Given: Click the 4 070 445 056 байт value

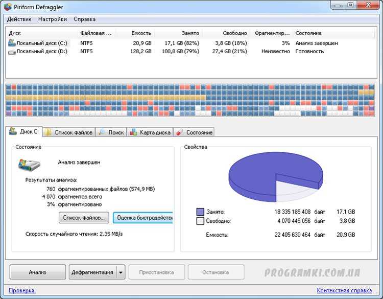Looking at the screenshot, I should [x=301, y=221].
